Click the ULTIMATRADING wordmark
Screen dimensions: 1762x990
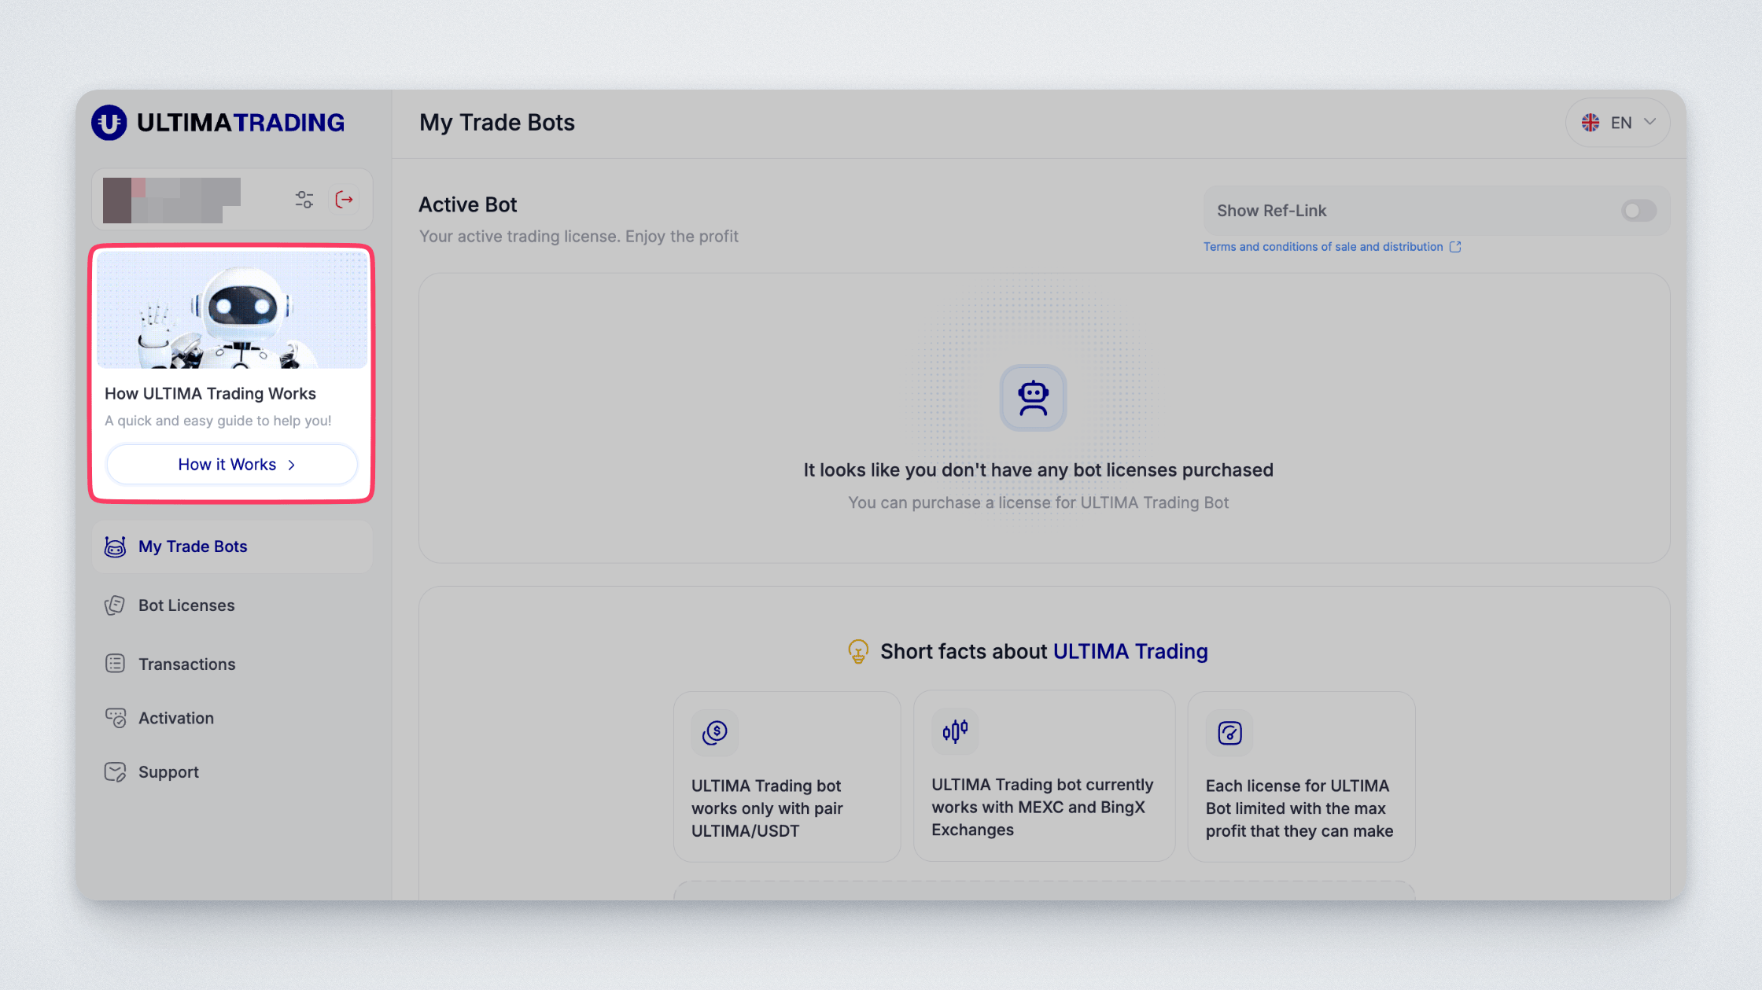pos(241,123)
